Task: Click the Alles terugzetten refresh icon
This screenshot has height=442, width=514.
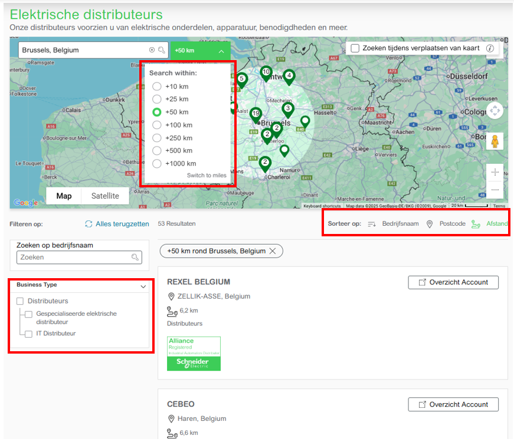Action: click(89, 224)
